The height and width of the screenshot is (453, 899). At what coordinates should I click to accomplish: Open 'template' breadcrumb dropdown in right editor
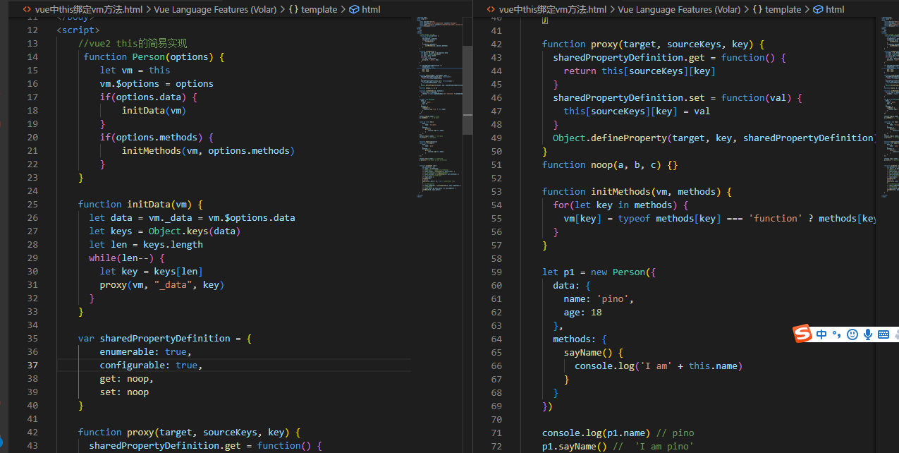click(783, 9)
